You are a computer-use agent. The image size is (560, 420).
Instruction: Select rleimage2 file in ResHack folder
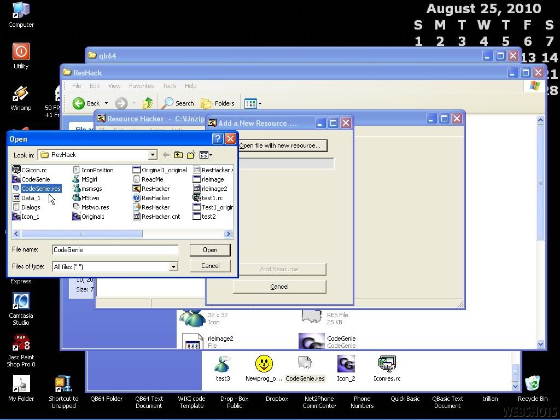(207, 341)
